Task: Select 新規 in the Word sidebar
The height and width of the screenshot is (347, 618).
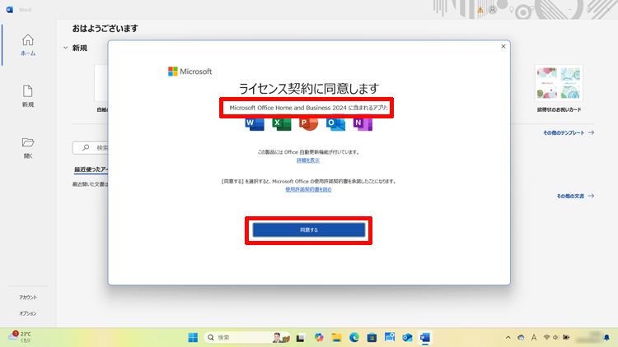Action: 28,95
